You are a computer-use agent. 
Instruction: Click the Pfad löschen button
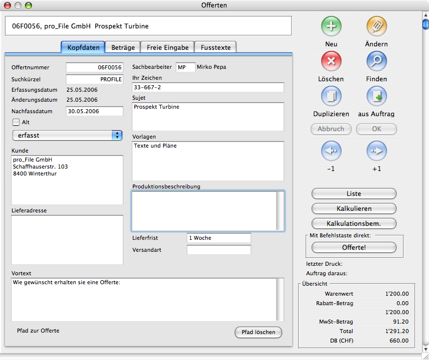[258, 332]
